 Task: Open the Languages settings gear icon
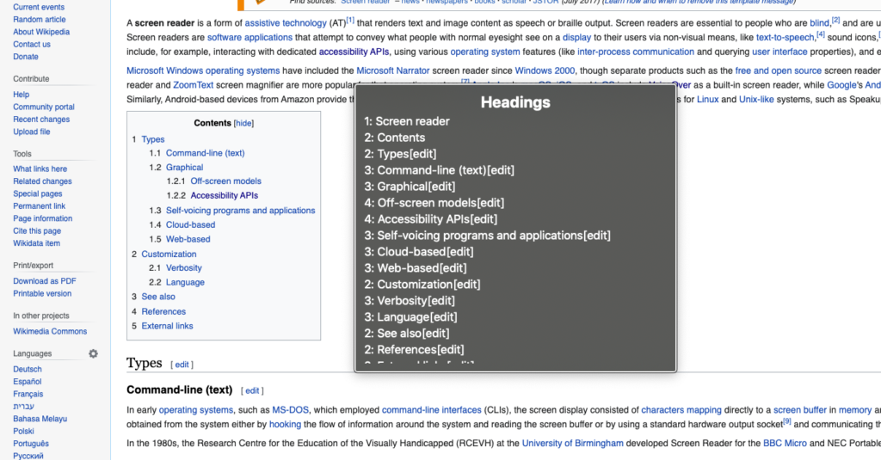(93, 353)
